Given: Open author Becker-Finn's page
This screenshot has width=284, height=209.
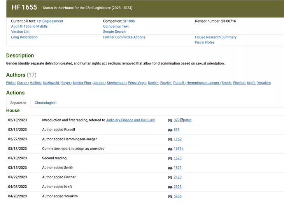Looking at the screenshot, I should pos(82,83).
